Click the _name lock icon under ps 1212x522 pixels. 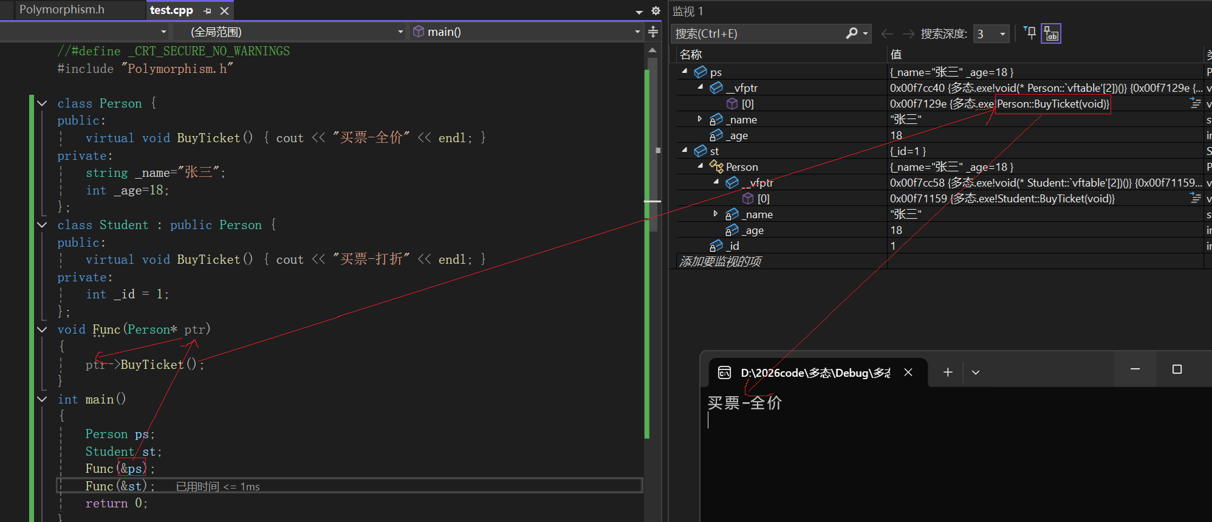(x=716, y=120)
